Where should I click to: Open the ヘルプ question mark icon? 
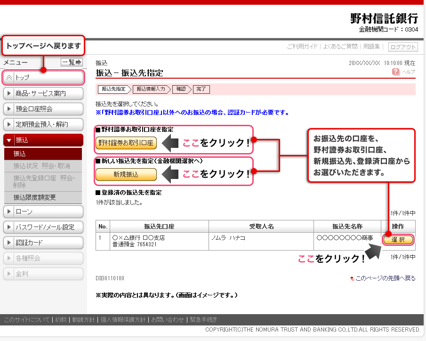pos(395,72)
